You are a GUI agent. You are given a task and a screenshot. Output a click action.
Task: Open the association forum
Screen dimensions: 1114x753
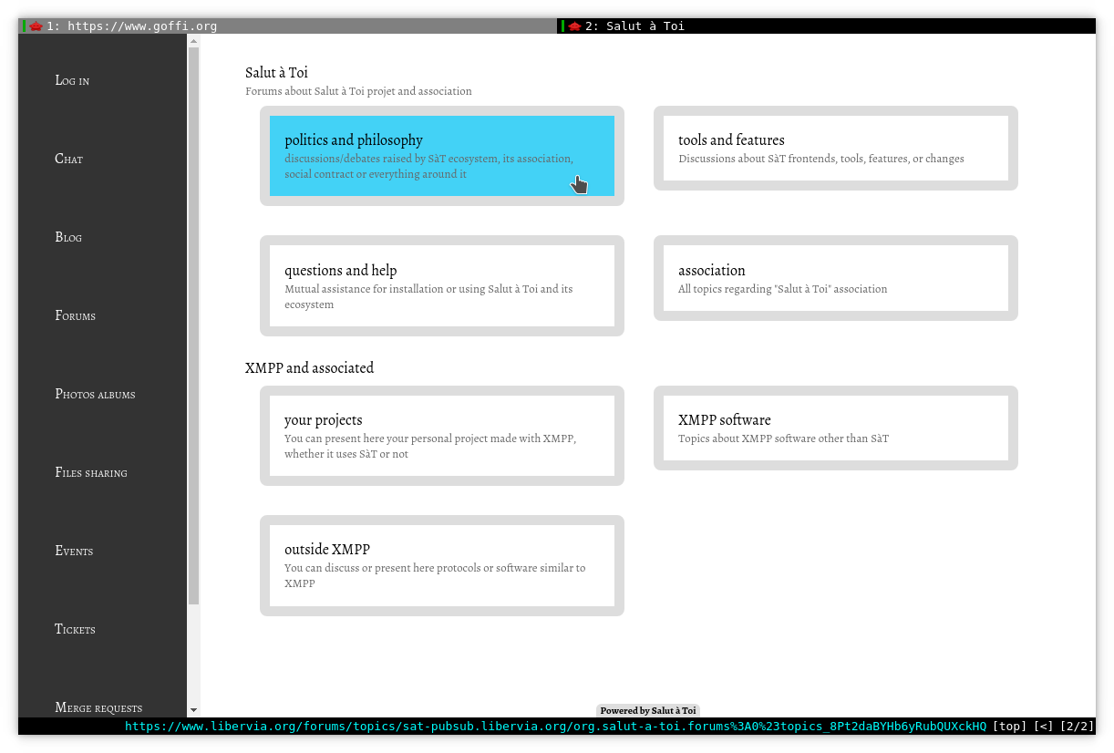tap(836, 278)
